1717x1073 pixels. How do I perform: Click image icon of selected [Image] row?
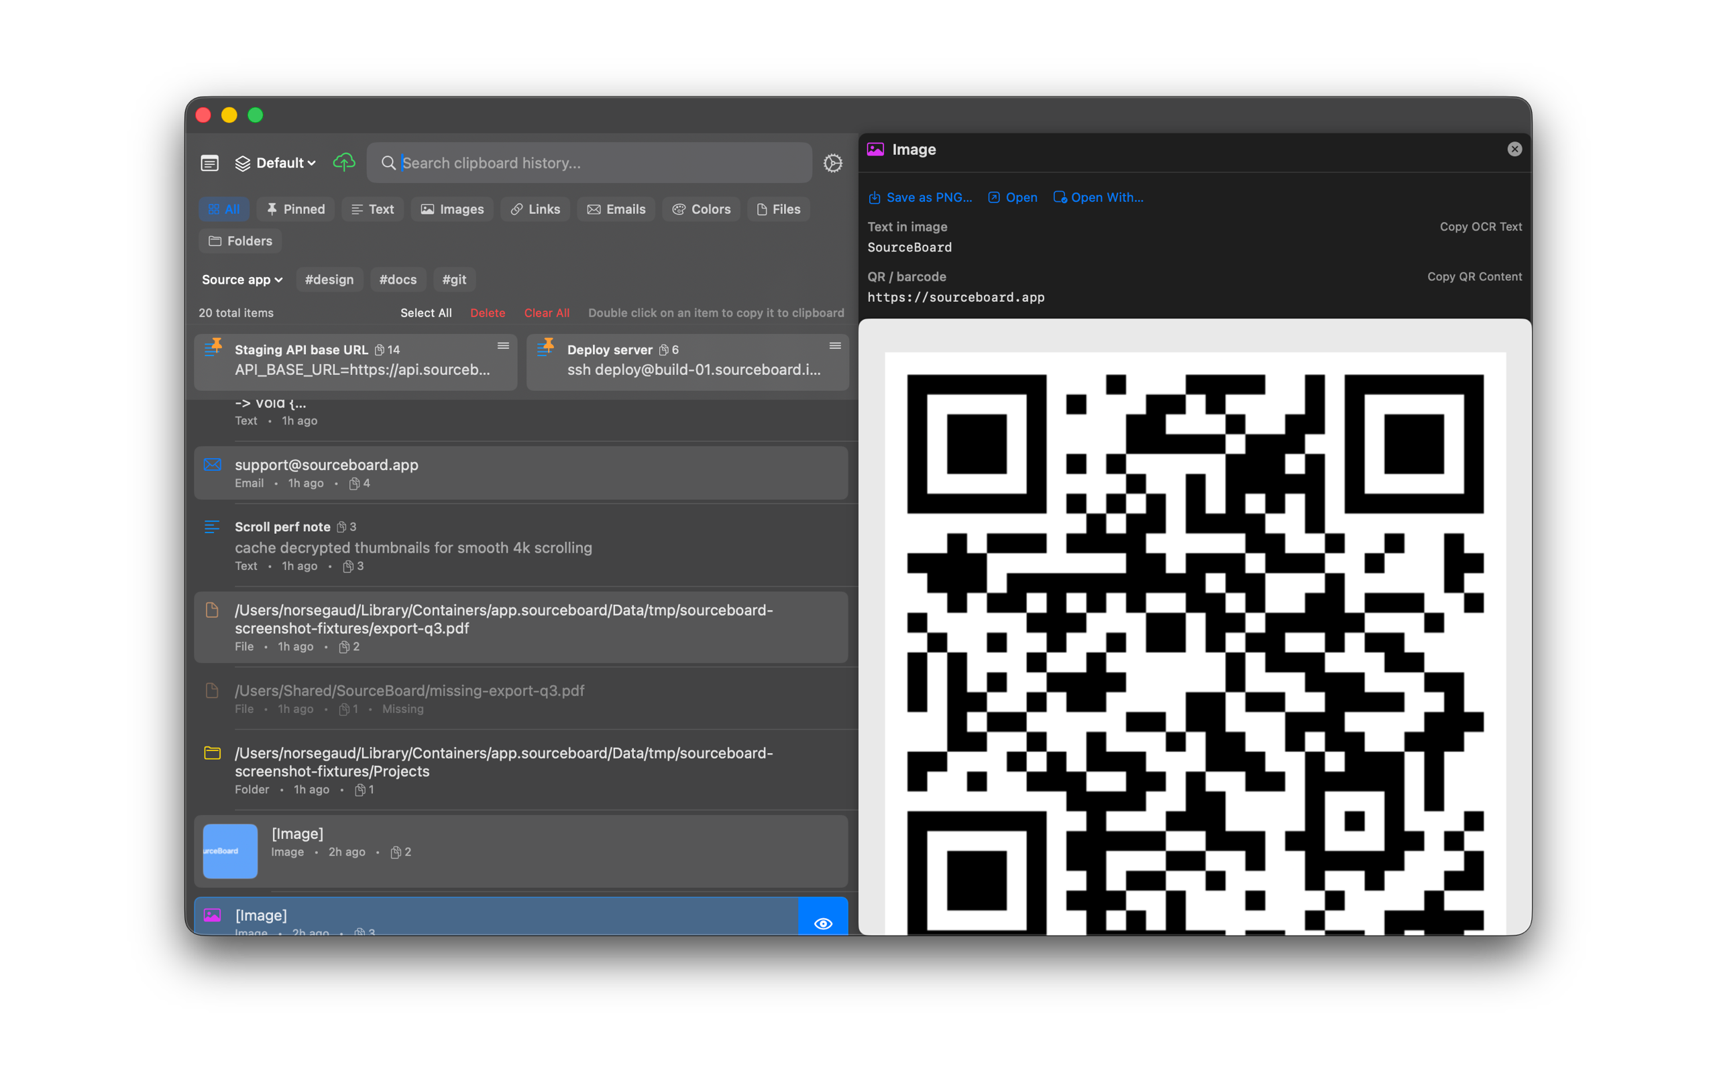point(212,915)
